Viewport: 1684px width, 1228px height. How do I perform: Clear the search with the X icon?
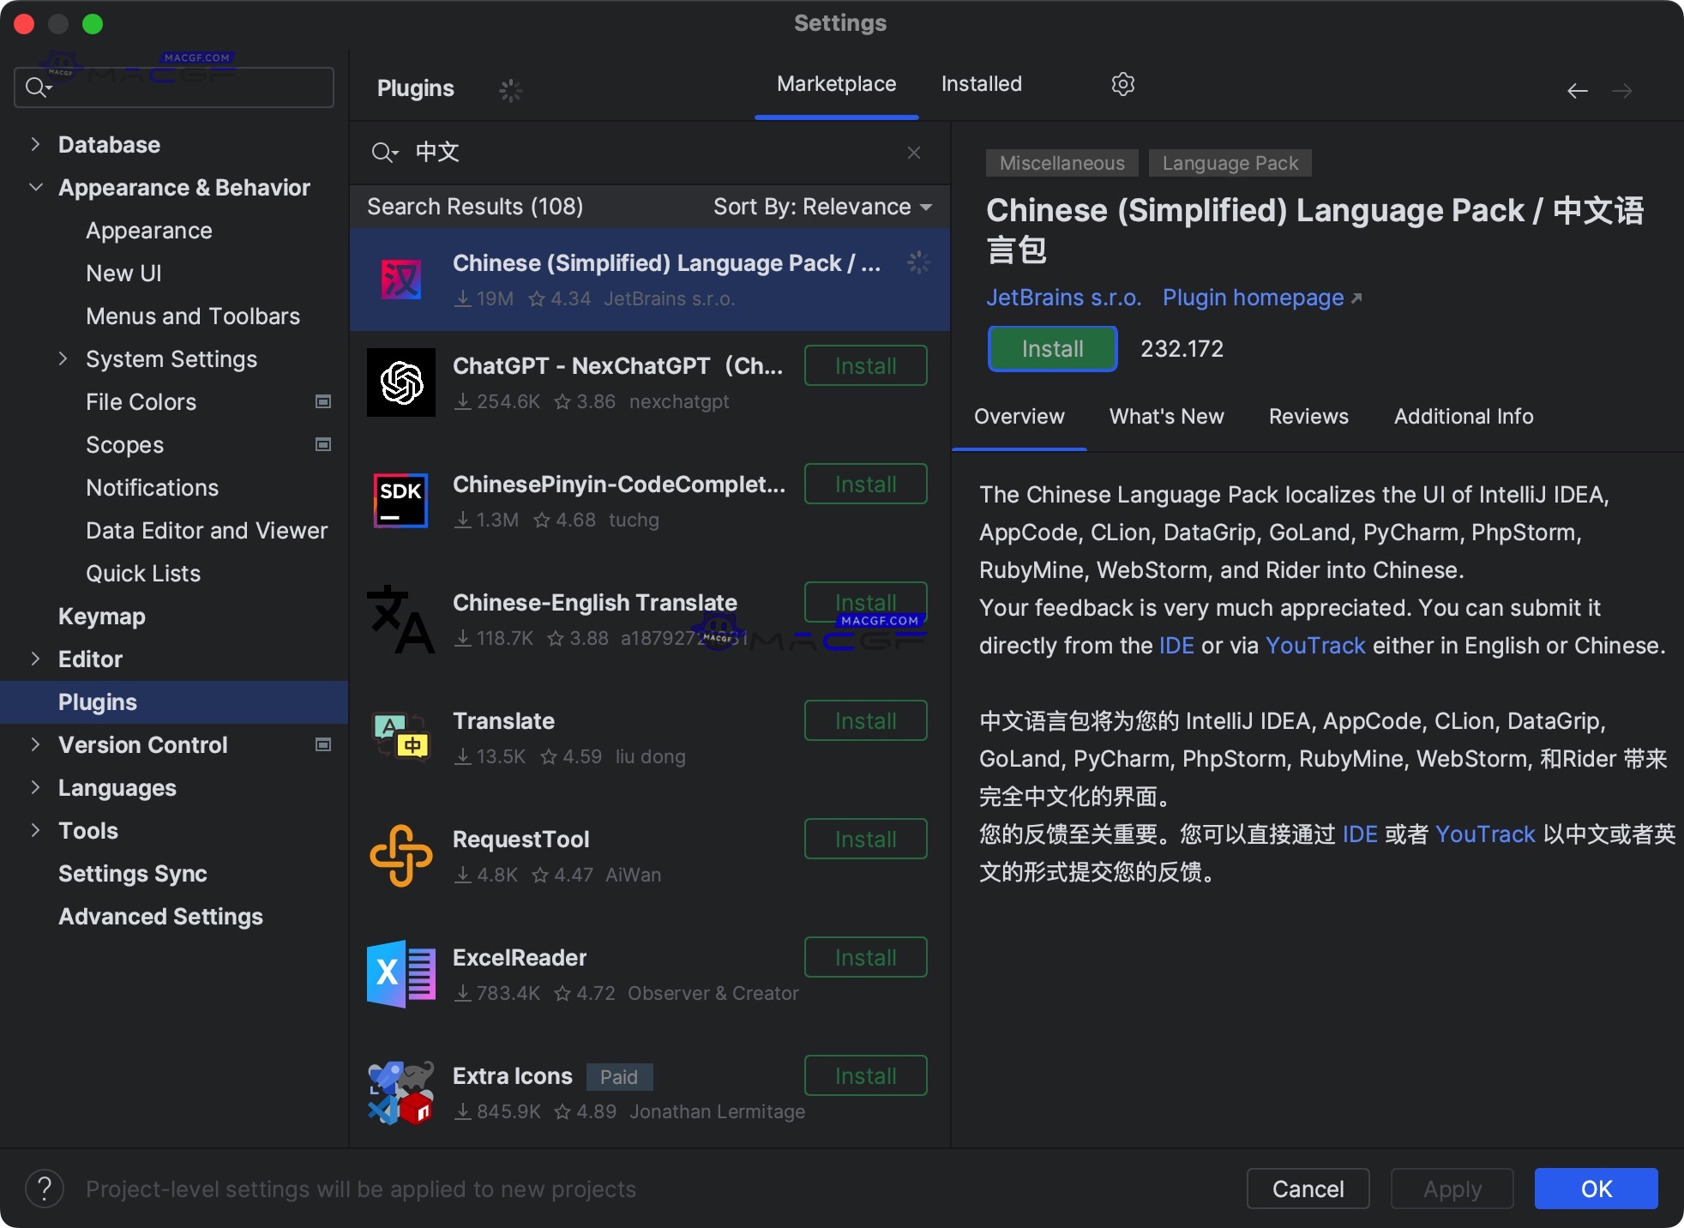913,153
